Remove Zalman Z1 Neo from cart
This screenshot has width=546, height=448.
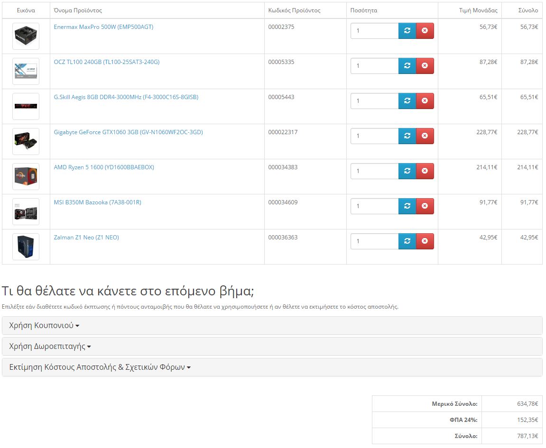click(x=425, y=242)
